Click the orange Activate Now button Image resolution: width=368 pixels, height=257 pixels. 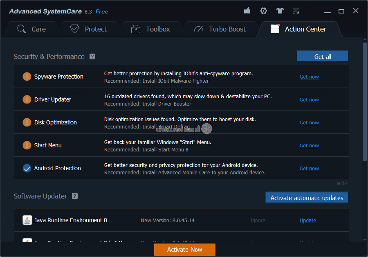tap(185, 249)
